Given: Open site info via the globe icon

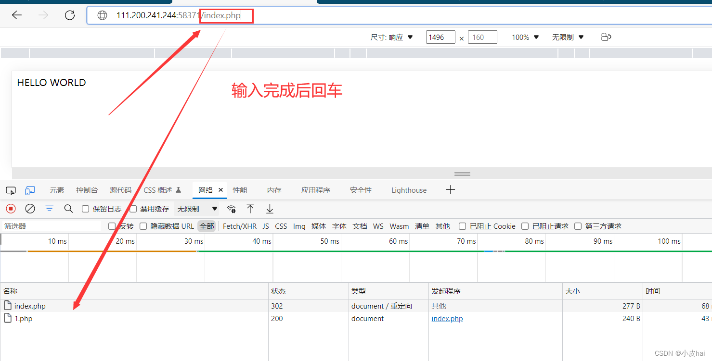Looking at the screenshot, I should point(103,15).
